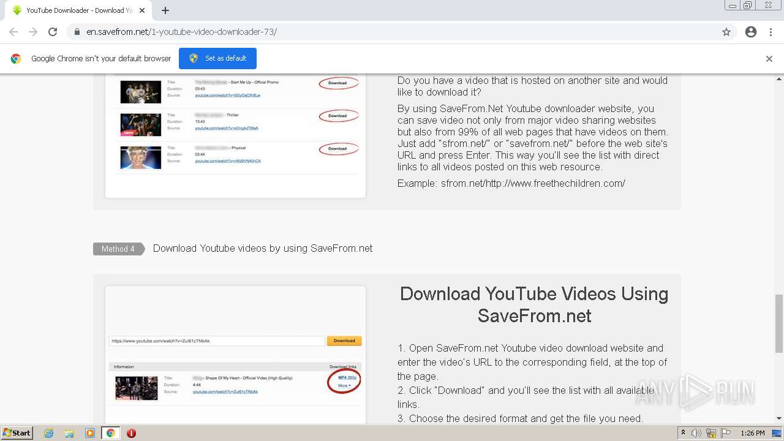Expand the More dropdown under MP4 360p
The image size is (784, 441).
(x=344, y=386)
